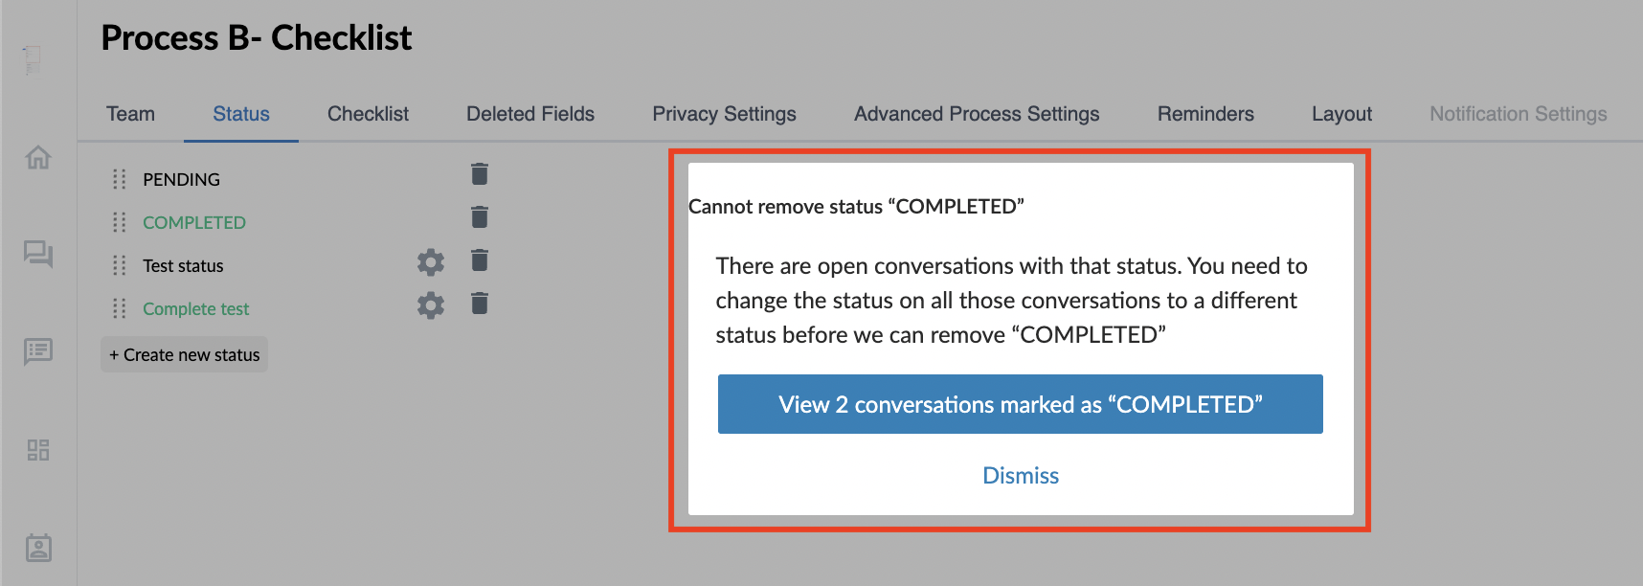
Task: Click trash icon beside COMPLETED status
Action: click(x=480, y=217)
